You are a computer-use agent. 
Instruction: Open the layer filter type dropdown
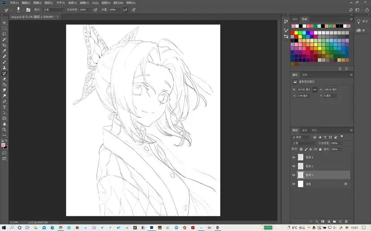[x=301, y=137]
